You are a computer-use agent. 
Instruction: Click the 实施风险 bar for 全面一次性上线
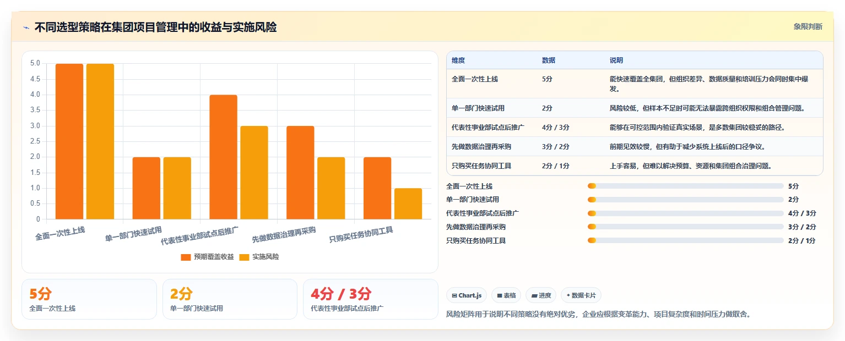tap(100, 141)
